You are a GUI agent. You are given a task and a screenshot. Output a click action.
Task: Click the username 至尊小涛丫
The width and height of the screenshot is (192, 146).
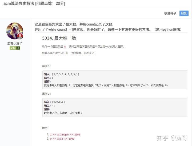[15, 44]
